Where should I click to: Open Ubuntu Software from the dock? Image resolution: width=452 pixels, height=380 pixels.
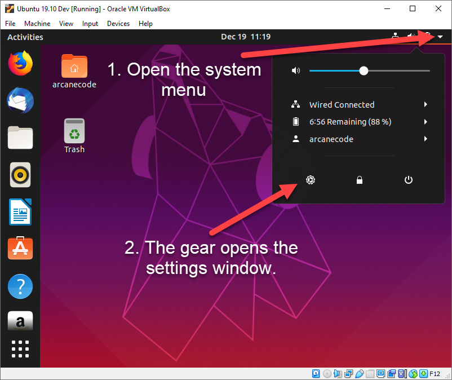click(x=20, y=248)
